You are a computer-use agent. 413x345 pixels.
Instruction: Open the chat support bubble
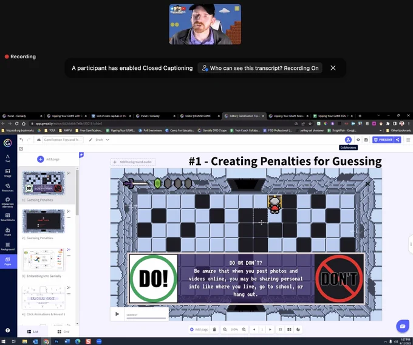(x=403, y=326)
